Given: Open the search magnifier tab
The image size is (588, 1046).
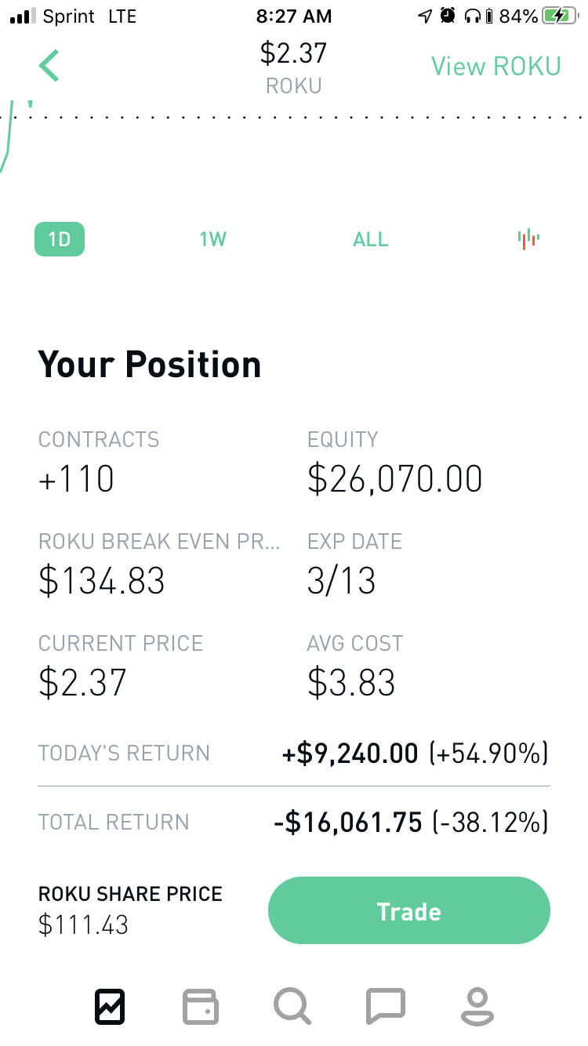Looking at the screenshot, I should [292, 1006].
